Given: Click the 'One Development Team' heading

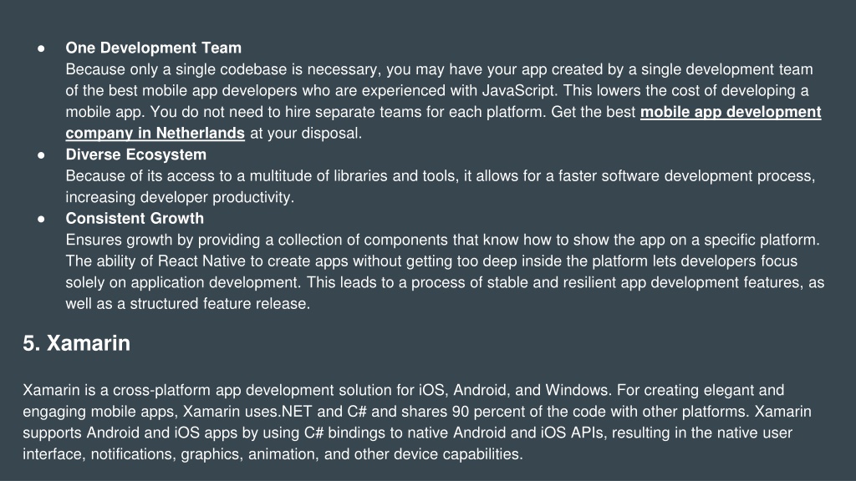Looking at the screenshot, I should coord(154,48).
